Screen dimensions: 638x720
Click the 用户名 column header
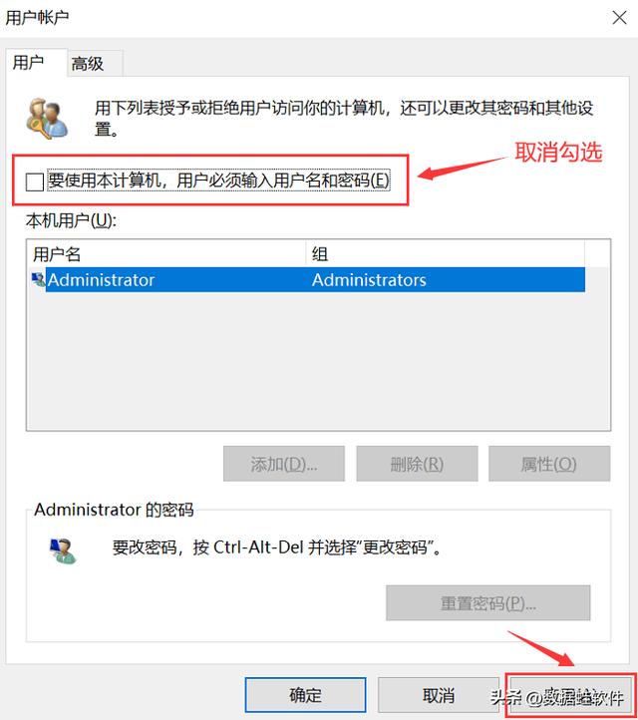[166, 253]
